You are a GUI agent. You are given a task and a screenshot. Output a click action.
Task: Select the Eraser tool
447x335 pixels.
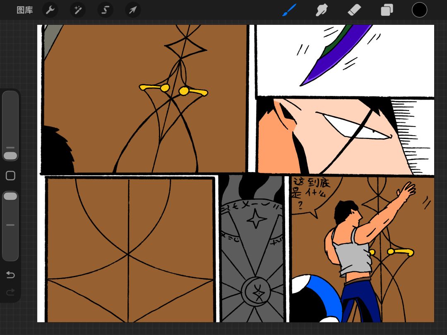pos(354,10)
